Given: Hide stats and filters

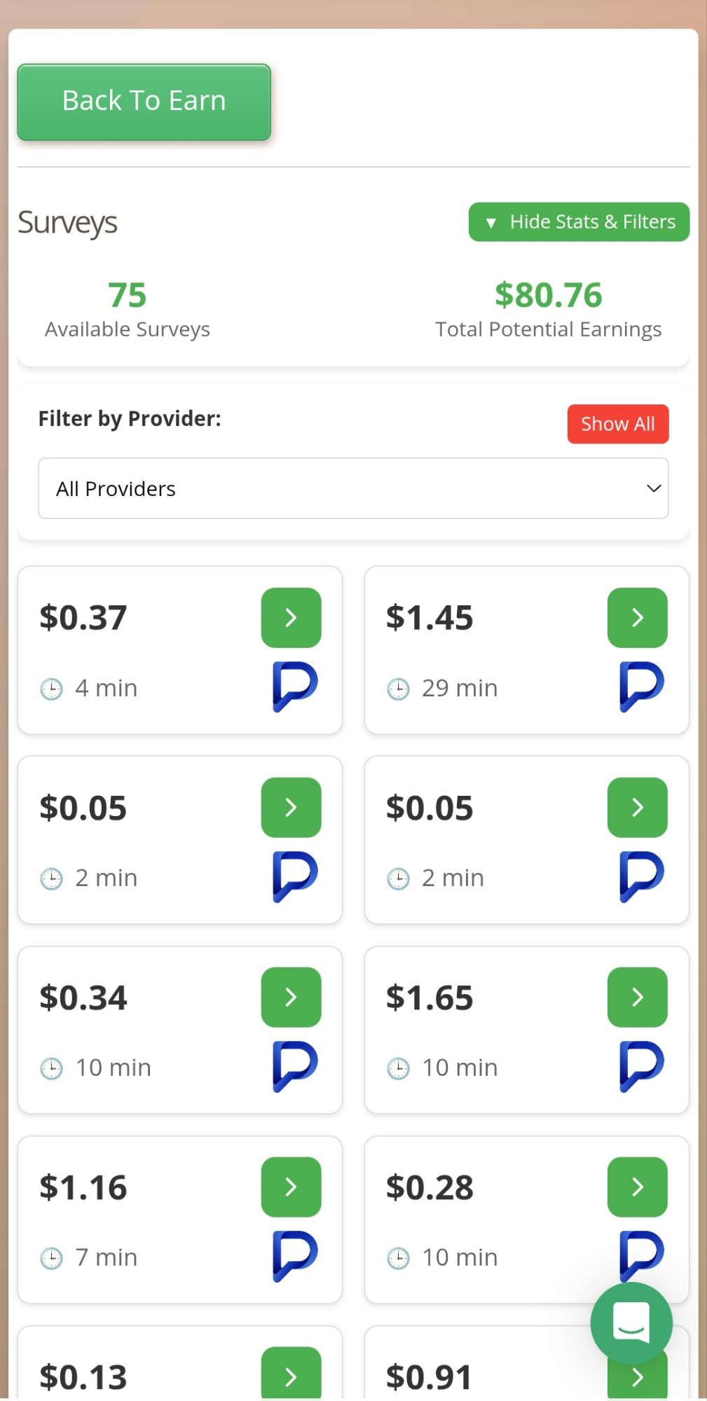Looking at the screenshot, I should click(x=579, y=221).
